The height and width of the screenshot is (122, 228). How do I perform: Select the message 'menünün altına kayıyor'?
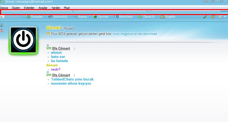tap(71, 84)
